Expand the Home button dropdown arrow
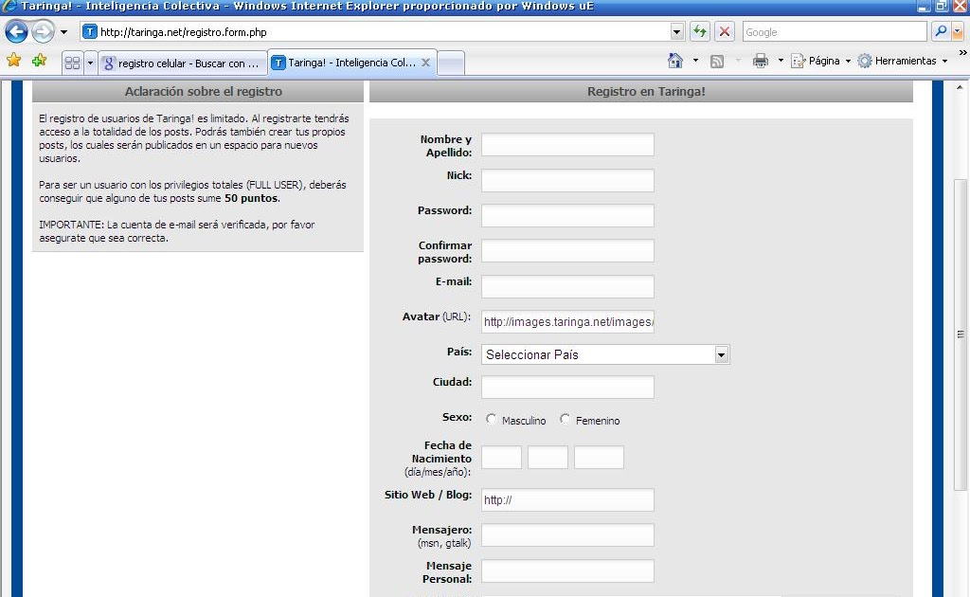Screen dimensions: 970x597 695,61
